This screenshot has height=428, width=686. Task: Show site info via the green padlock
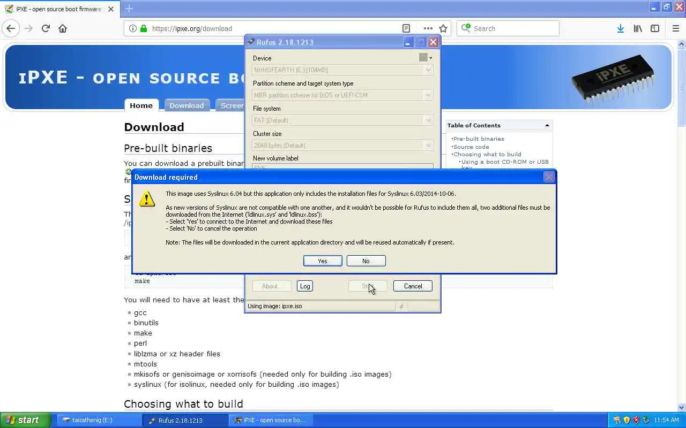[x=143, y=28]
